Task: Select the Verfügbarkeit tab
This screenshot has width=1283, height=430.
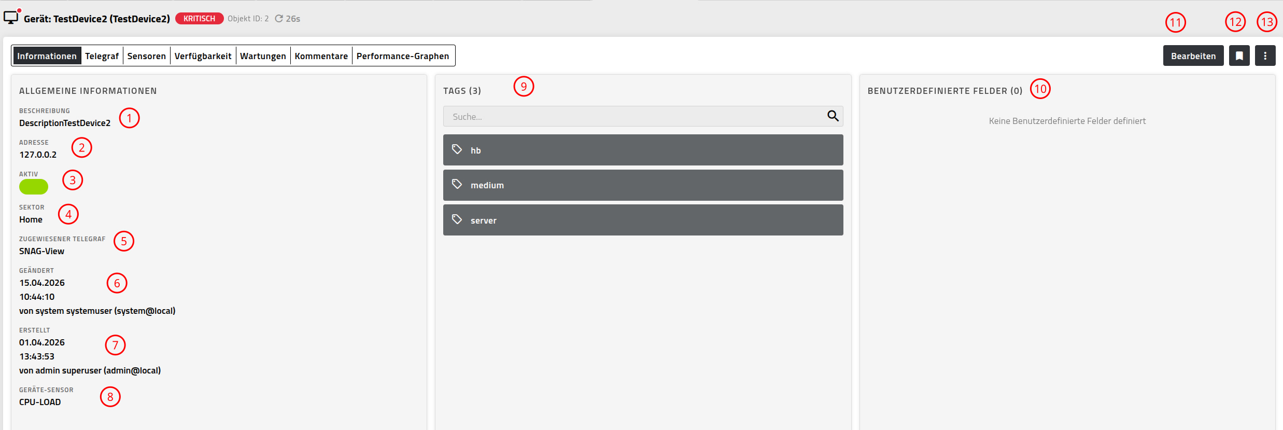Action: [x=203, y=56]
